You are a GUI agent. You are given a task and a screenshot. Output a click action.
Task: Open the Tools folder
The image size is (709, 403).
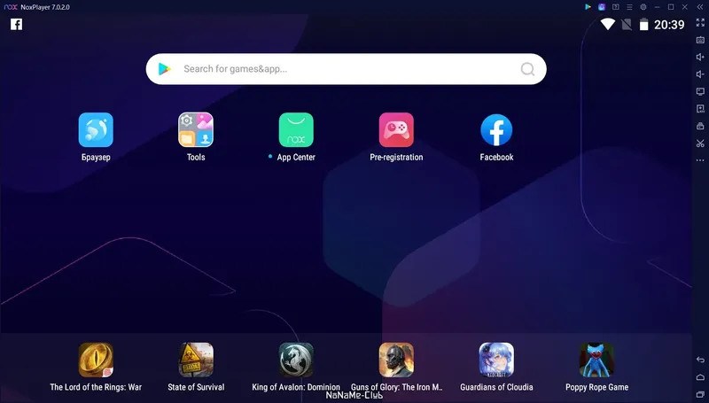click(x=196, y=130)
